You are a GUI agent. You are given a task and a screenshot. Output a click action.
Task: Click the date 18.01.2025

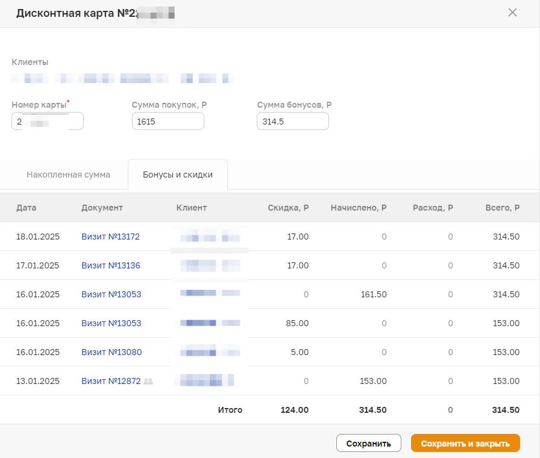click(38, 237)
